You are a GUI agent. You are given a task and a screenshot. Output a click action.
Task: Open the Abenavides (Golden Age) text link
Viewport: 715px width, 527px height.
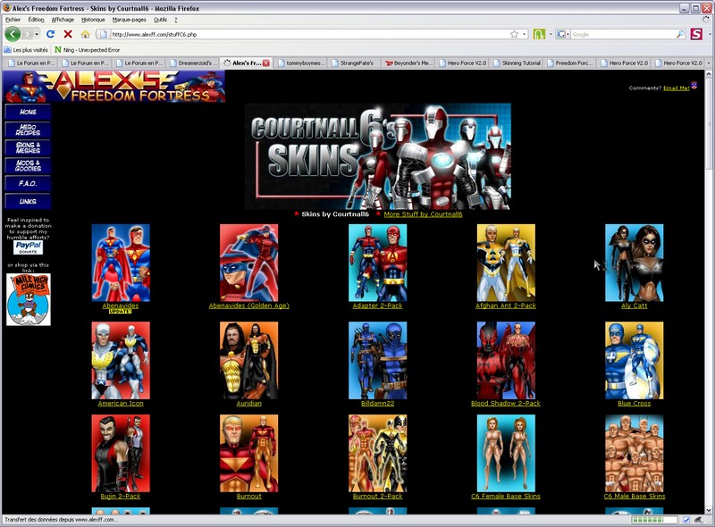click(x=249, y=305)
